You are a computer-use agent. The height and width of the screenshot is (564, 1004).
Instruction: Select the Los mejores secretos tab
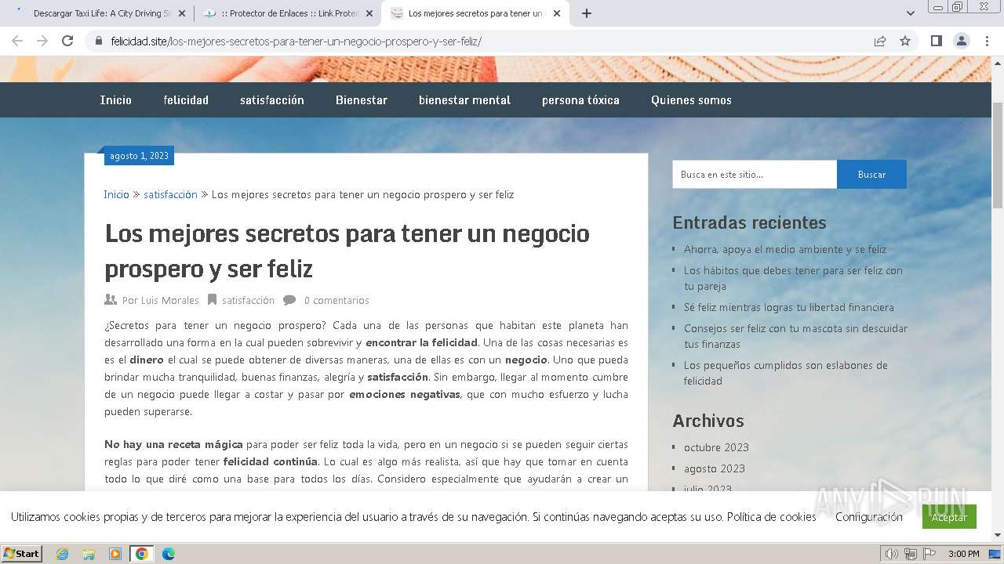click(475, 13)
